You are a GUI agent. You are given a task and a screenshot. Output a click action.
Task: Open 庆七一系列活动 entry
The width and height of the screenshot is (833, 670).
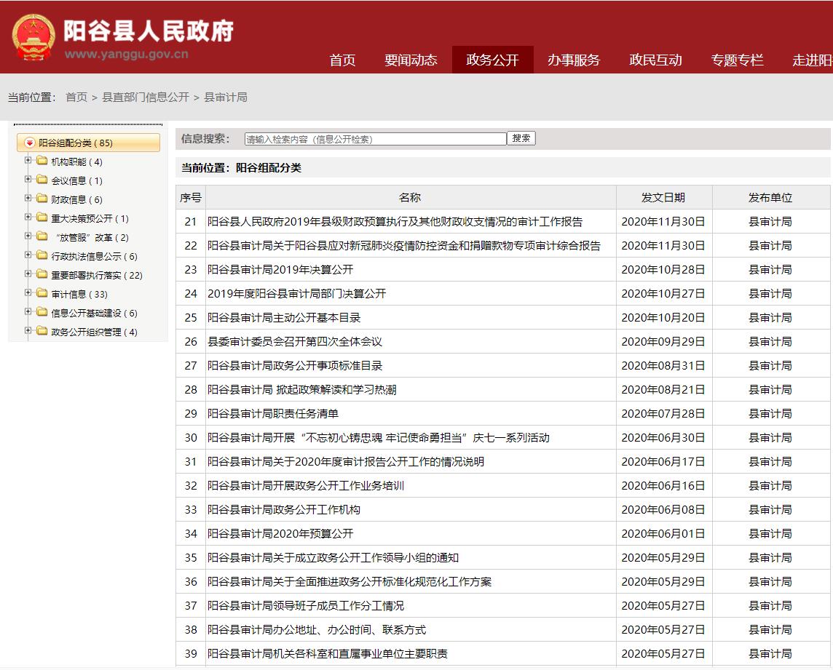378,437
